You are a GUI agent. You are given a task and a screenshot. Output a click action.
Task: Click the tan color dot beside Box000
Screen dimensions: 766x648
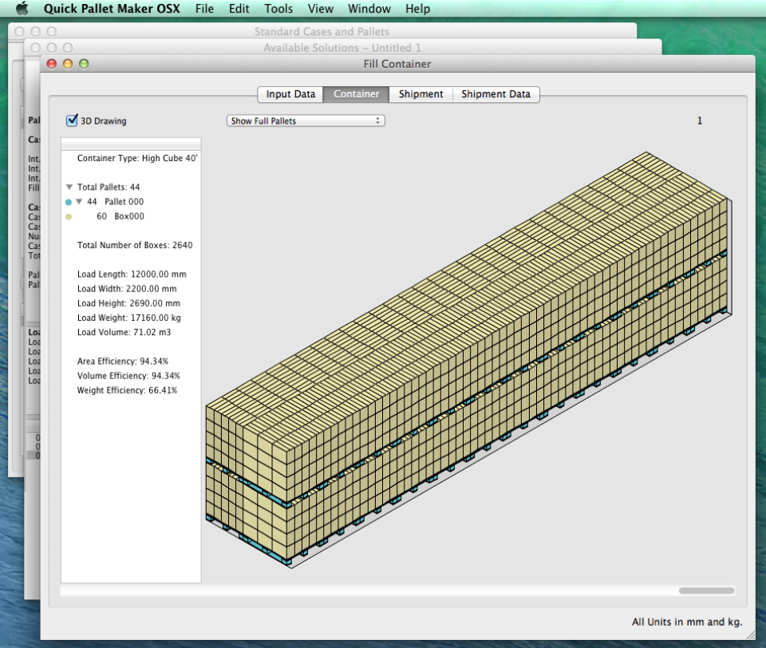[68, 216]
